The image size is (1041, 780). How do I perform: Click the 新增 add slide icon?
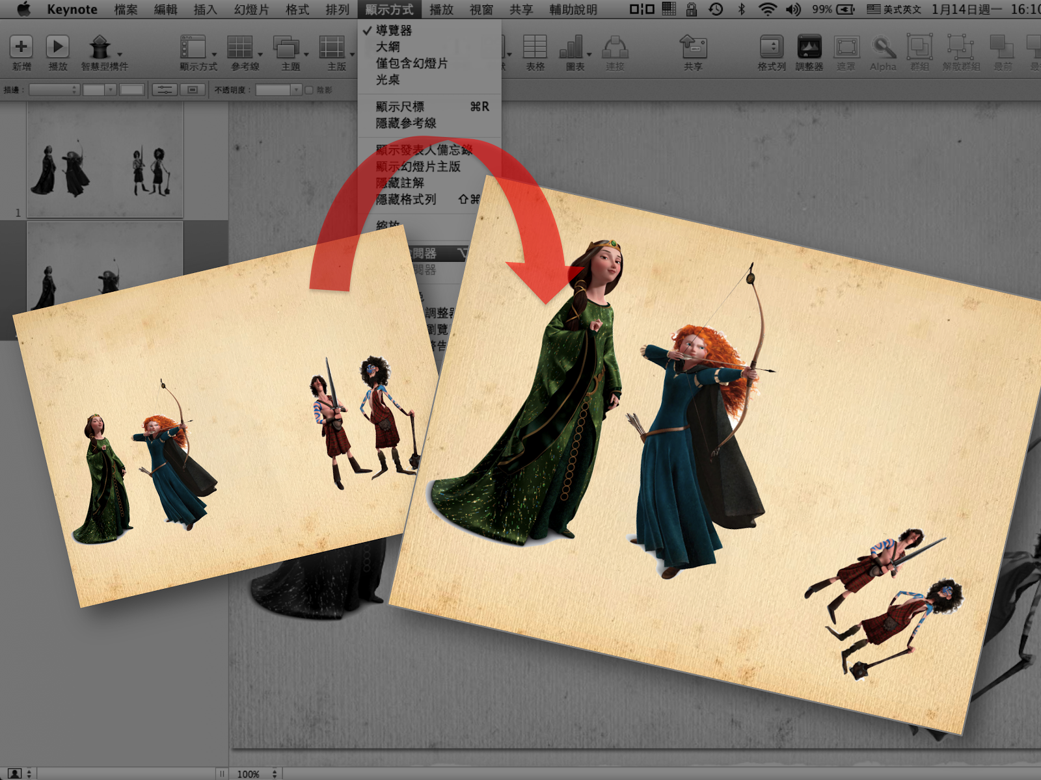click(x=21, y=47)
